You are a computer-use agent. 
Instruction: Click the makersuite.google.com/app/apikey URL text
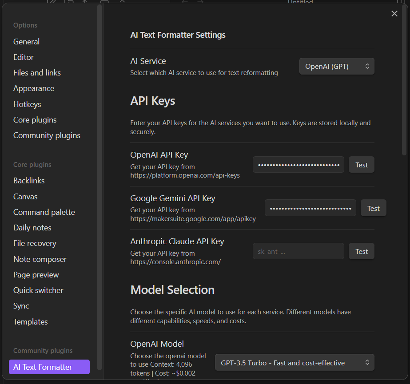point(193,219)
